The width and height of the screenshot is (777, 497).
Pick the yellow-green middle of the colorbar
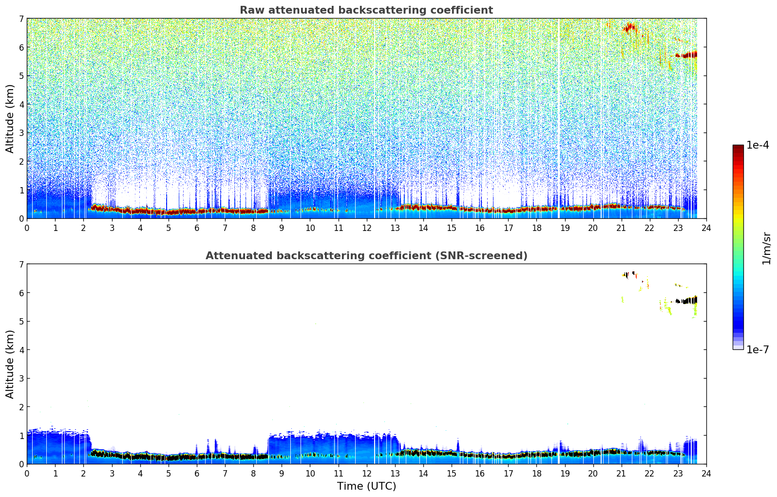(x=738, y=224)
